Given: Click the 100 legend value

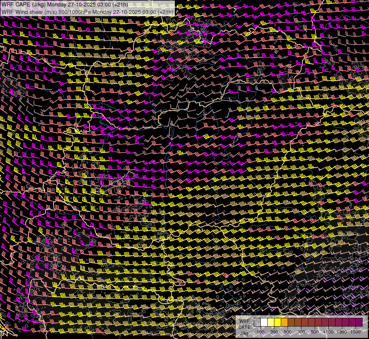Looking at the screenshot, I should 260,332.
